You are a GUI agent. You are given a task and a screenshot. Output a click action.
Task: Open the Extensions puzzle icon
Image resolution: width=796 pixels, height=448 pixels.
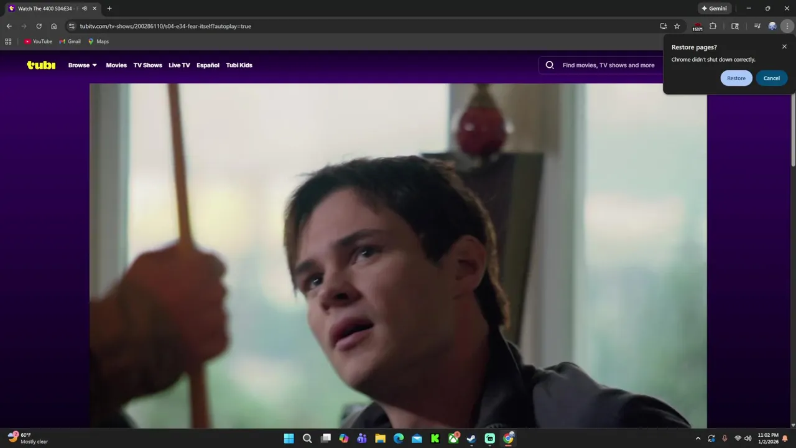pos(713,26)
